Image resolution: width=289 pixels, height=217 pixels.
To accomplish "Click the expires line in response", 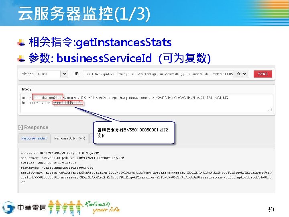I will [49, 163].
